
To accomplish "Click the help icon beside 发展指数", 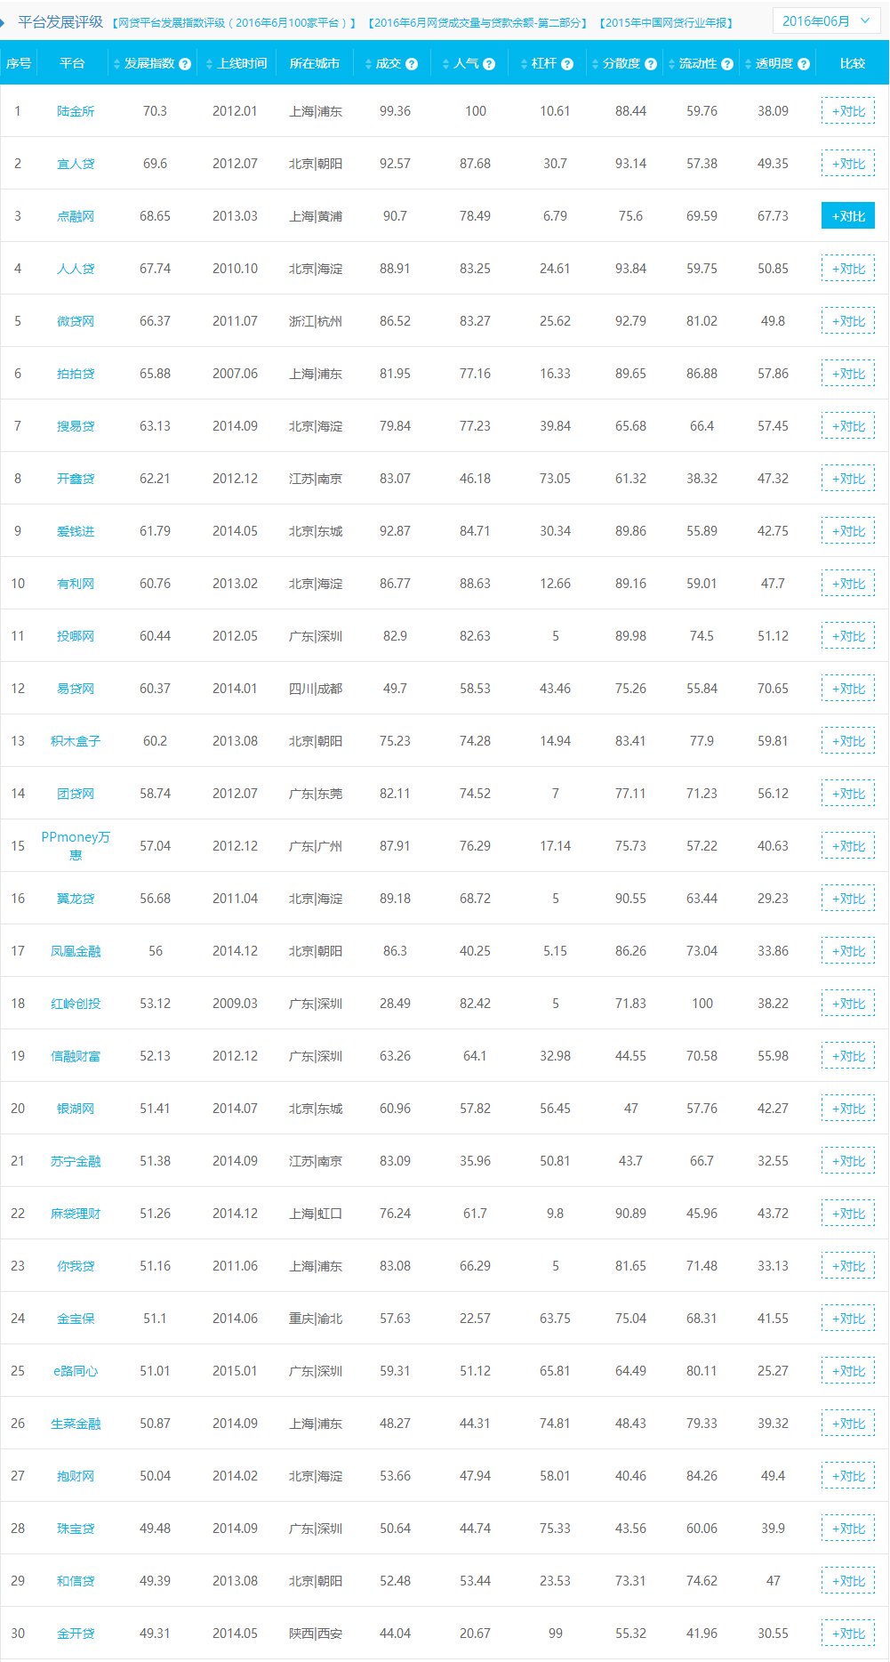I will point(185,64).
